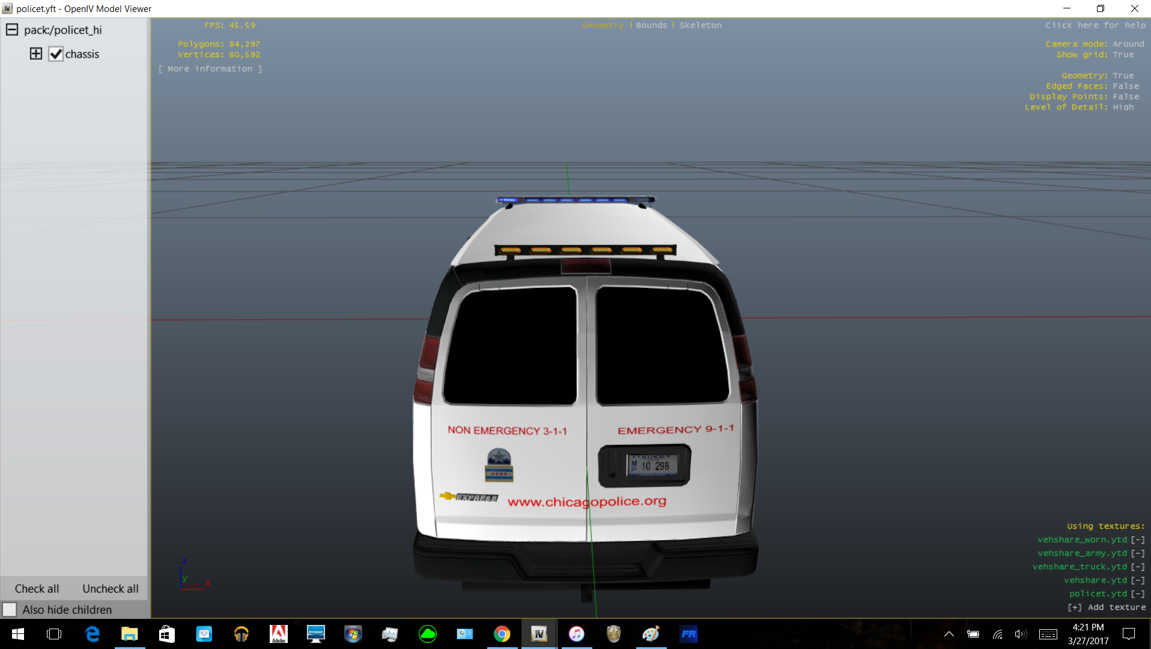
Task: Open iTunes from the taskbar
Action: [576, 634]
